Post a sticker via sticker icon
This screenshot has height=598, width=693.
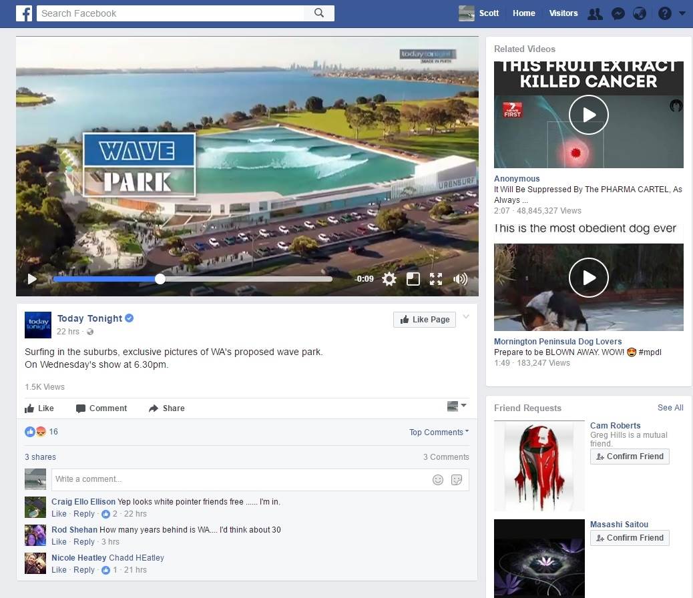[457, 479]
